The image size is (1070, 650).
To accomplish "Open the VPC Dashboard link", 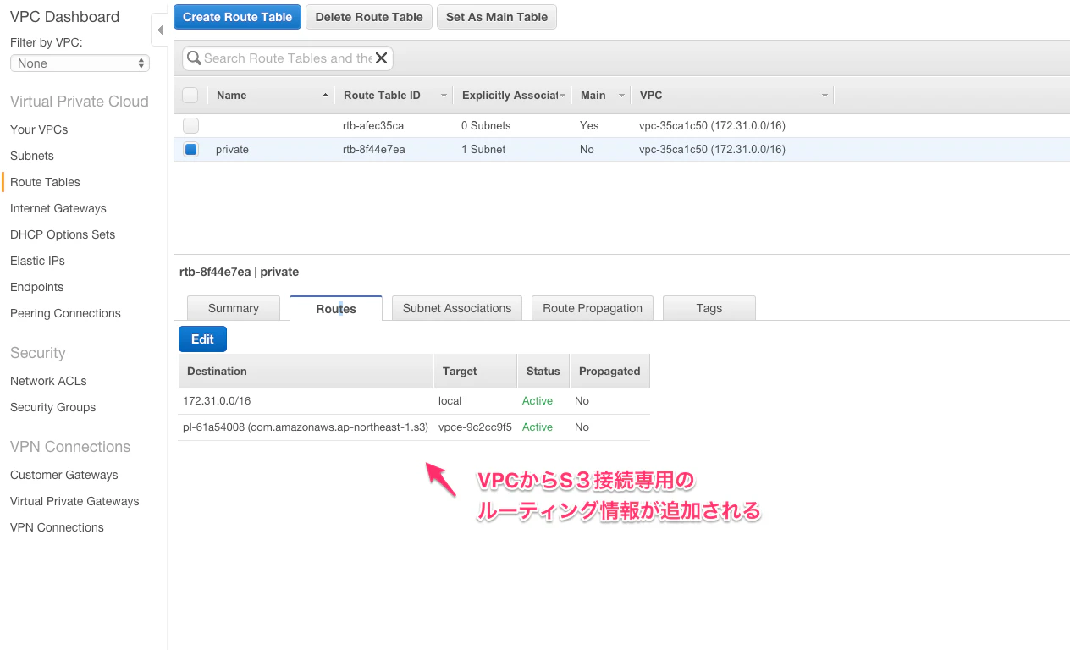I will click(x=64, y=17).
